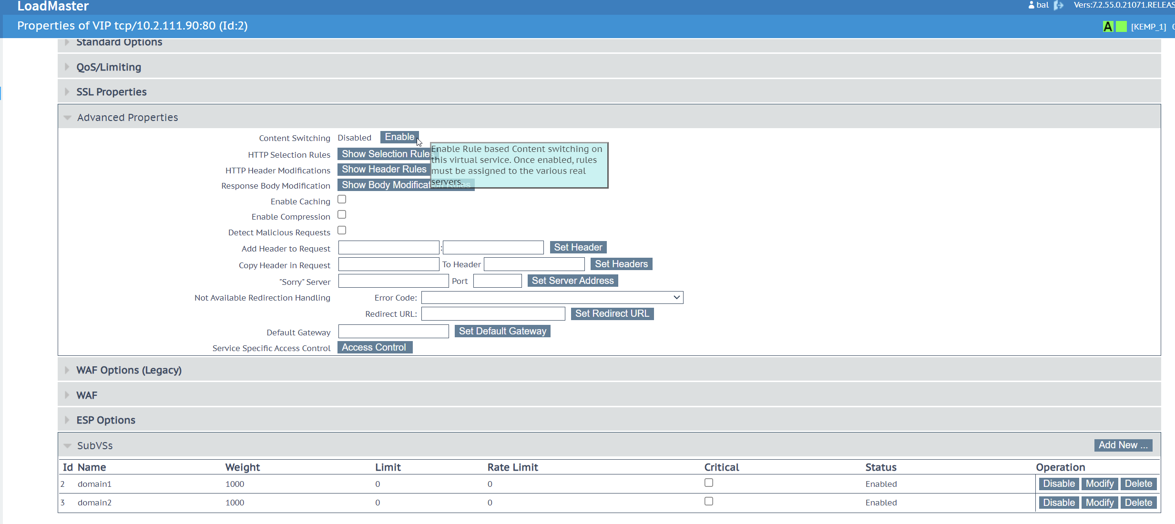The image size is (1175, 524).
Task: Click the green status square
Action: coord(1122,27)
